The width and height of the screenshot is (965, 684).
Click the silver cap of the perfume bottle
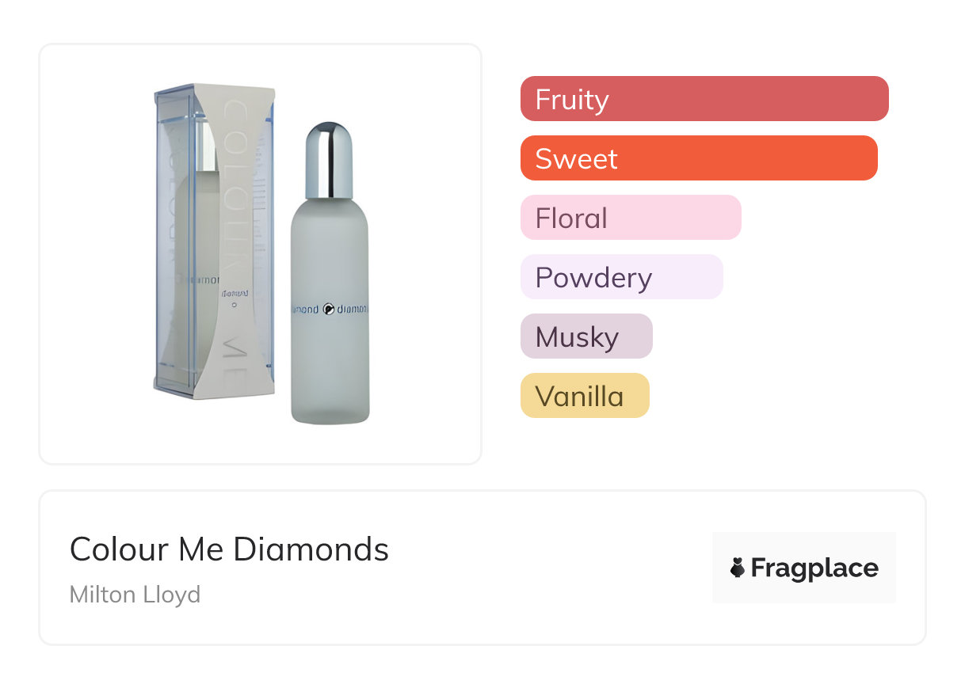[329, 160]
